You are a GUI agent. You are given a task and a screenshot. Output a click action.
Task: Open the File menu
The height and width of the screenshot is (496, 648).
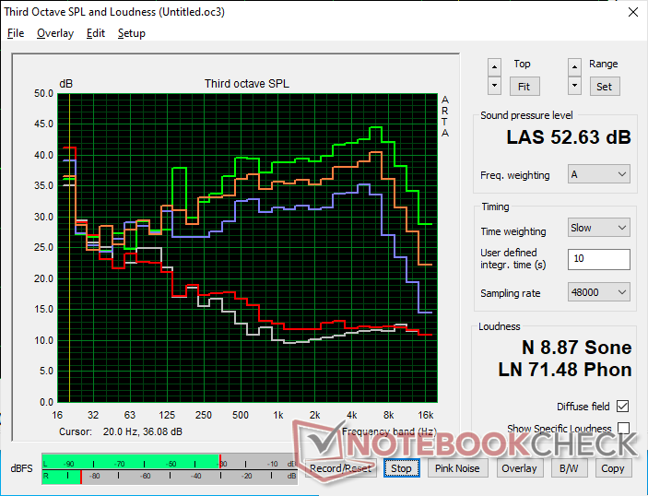[x=16, y=33]
